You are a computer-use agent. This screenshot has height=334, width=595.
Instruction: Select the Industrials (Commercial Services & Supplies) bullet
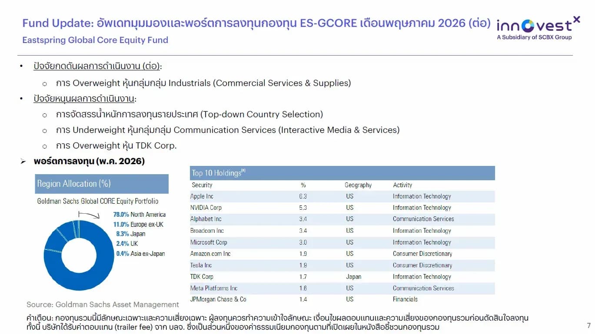point(203,83)
